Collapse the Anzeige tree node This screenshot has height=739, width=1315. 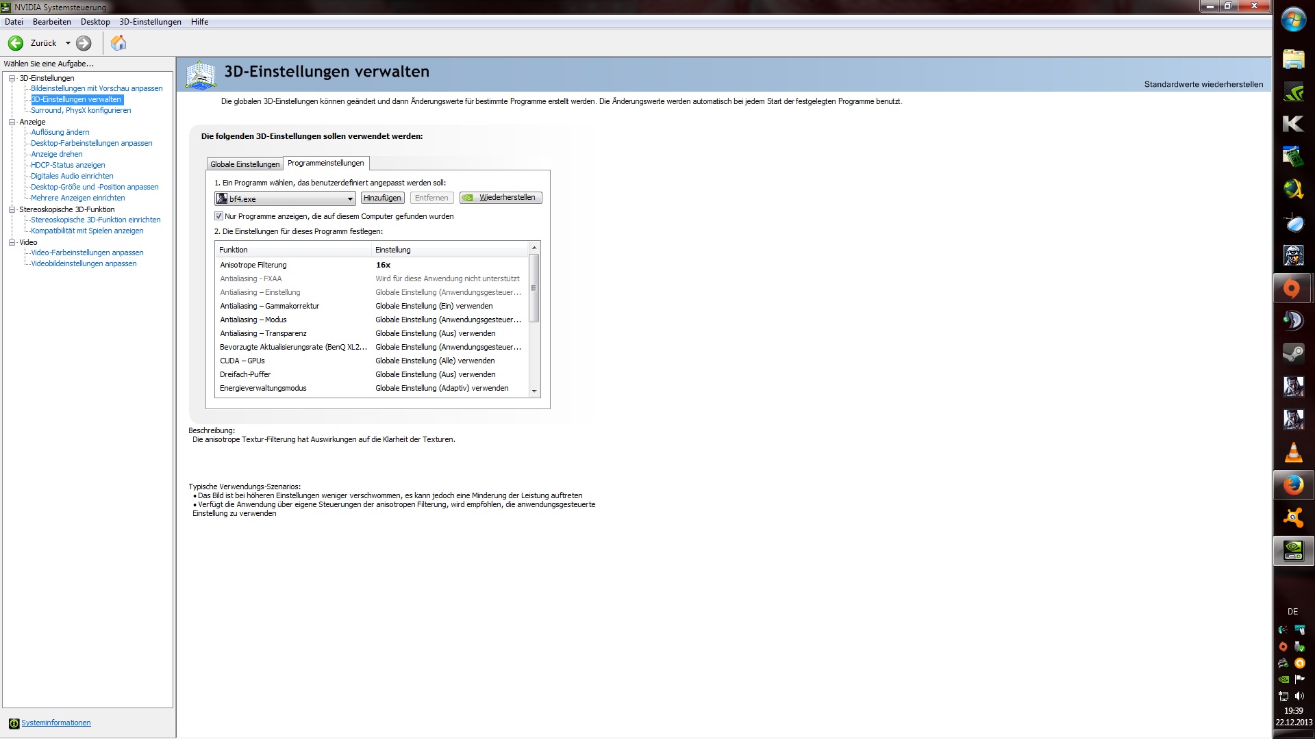(x=12, y=122)
